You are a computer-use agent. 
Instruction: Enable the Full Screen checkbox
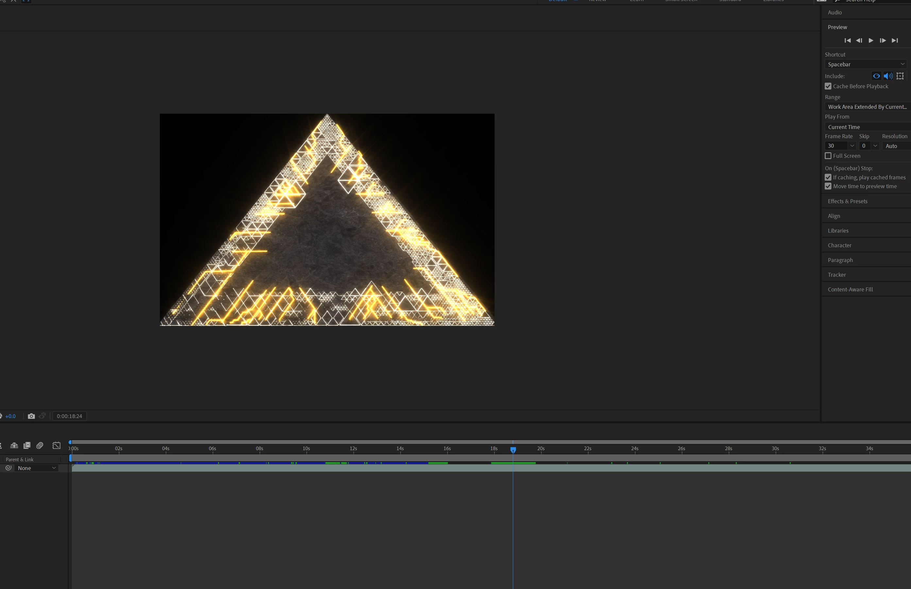[x=828, y=156]
